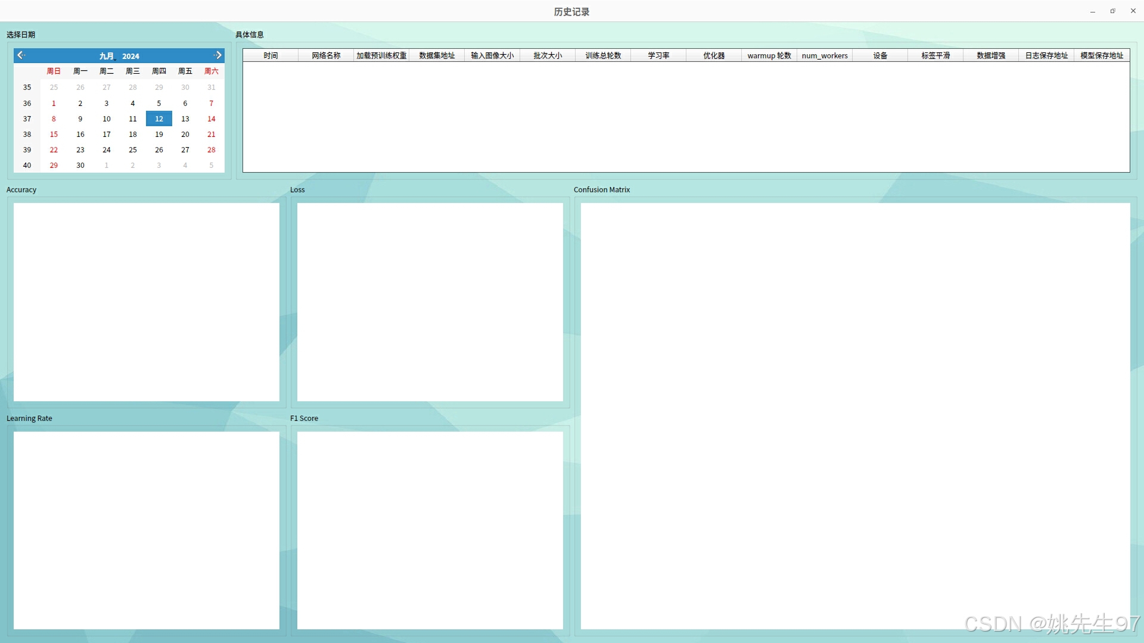Viewport: 1144px width, 643px height.
Task: Click the Loss chart area
Action: pos(430,302)
